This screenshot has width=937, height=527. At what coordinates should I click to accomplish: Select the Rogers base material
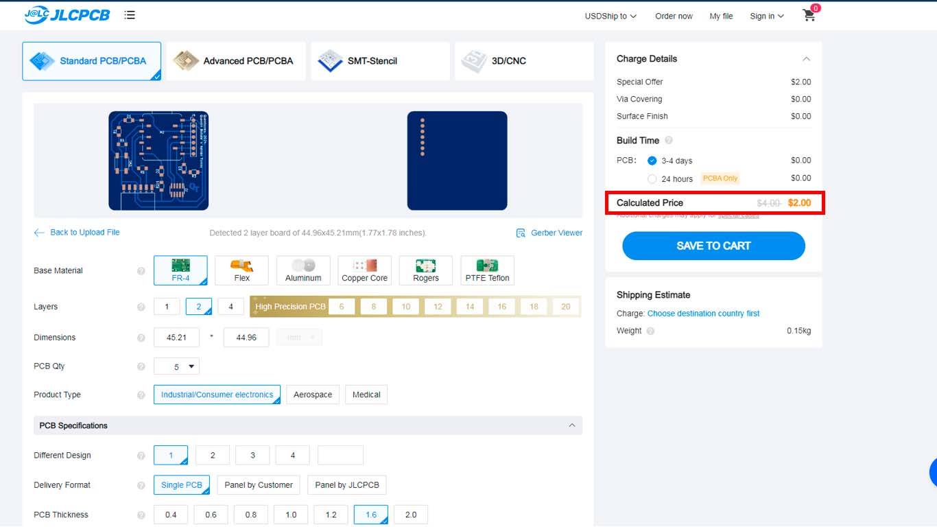pos(425,270)
